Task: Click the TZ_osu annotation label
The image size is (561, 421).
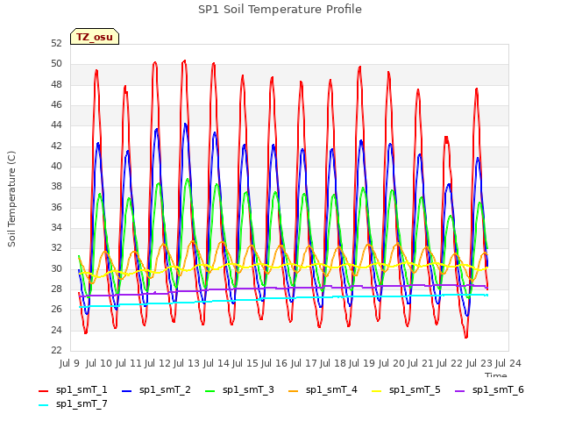Action: click(x=95, y=37)
